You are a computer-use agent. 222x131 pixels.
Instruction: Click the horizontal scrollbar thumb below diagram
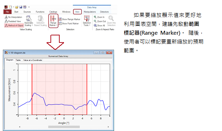[64, 127]
